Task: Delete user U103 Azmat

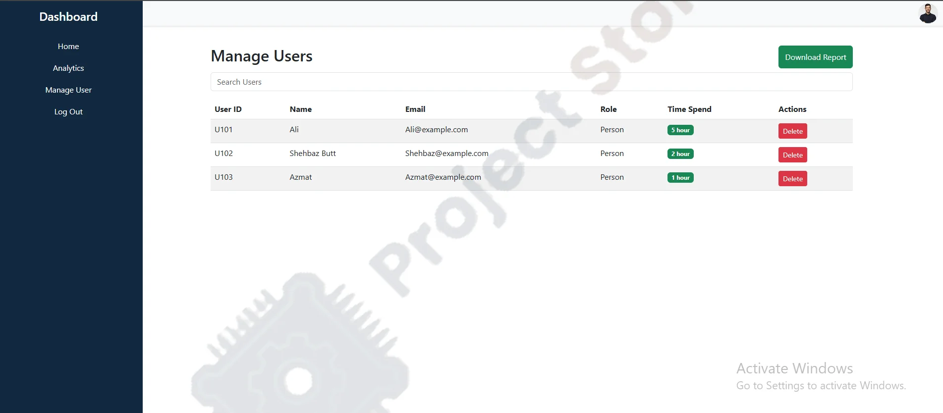Action: click(x=792, y=179)
